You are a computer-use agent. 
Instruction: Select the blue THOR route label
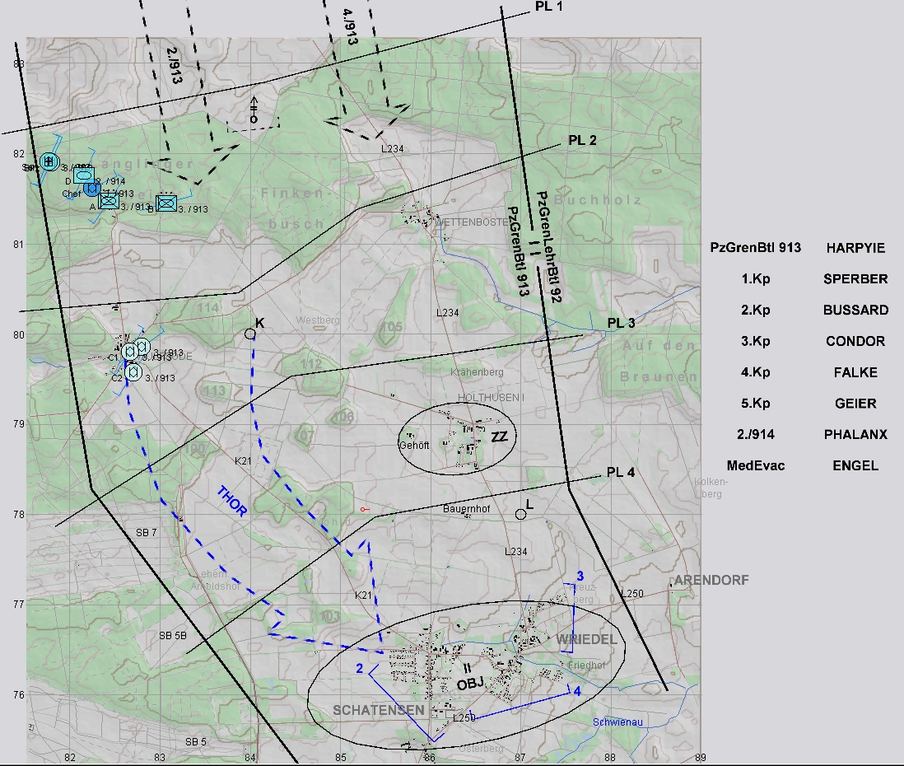point(231,501)
